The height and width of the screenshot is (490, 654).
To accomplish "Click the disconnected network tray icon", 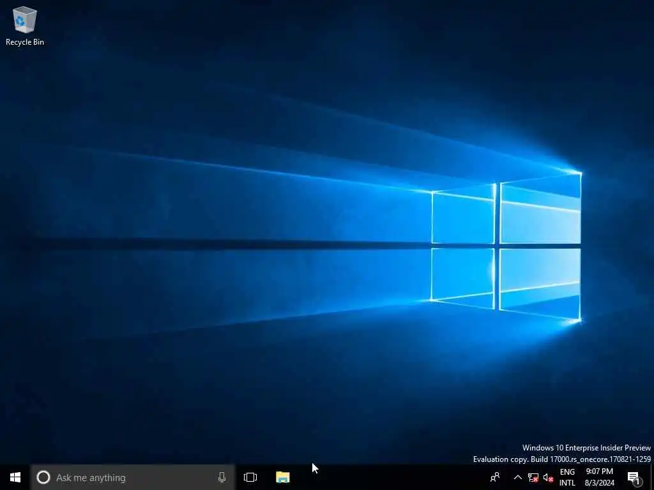I will tap(533, 477).
